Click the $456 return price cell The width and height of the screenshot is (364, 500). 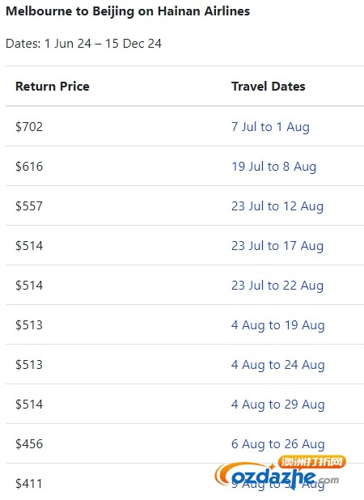pyautogui.click(x=29, y=444)
